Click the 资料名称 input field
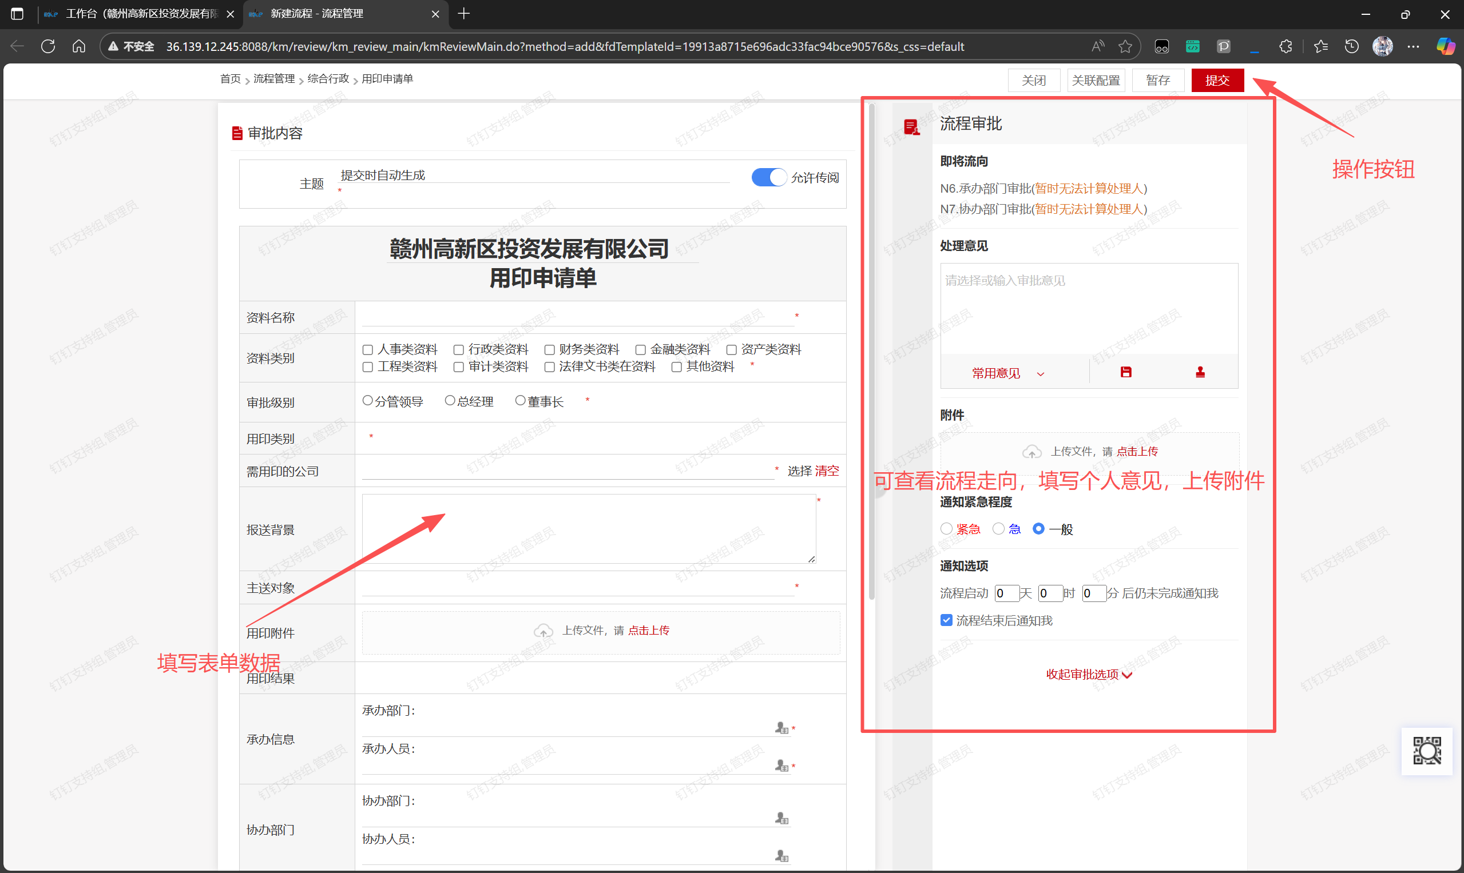This screenshot has height=873, width=1464. pos(577,318)
